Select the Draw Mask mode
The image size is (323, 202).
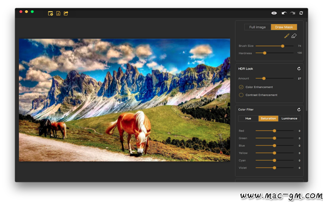click(284, 27)
